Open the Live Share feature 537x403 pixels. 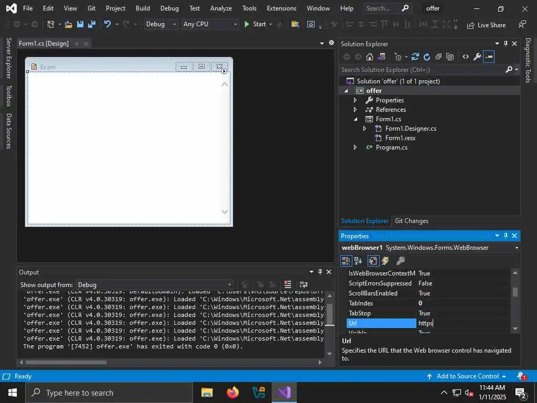[486, 25]
